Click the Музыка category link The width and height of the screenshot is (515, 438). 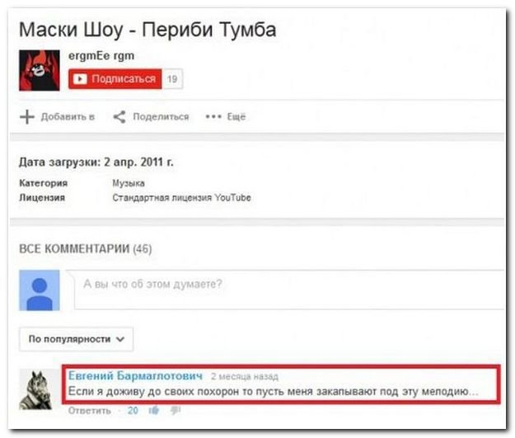129,183
